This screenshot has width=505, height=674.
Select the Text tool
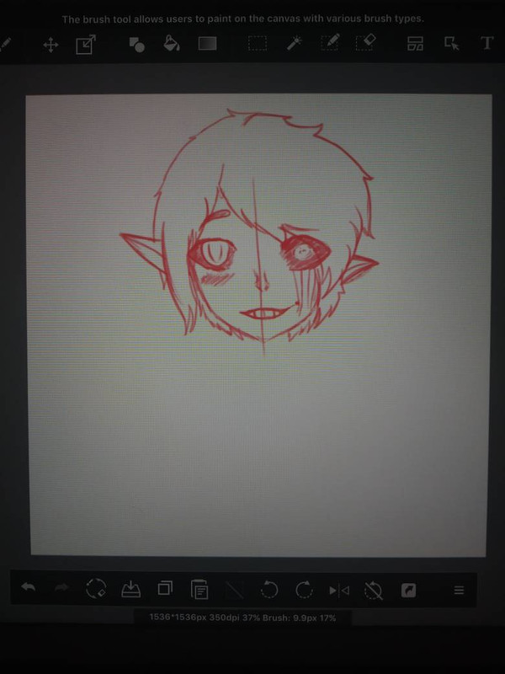486,44
